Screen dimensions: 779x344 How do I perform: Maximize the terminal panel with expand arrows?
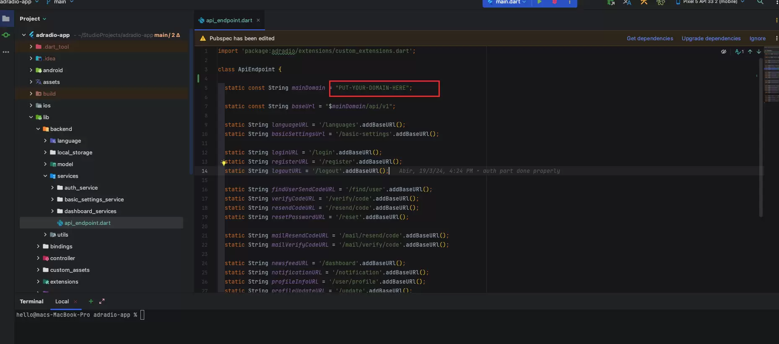point(102,301)
